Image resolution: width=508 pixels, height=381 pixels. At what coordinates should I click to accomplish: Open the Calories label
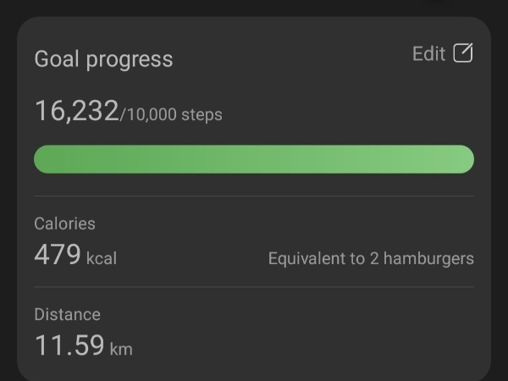[x=64, y=224]
